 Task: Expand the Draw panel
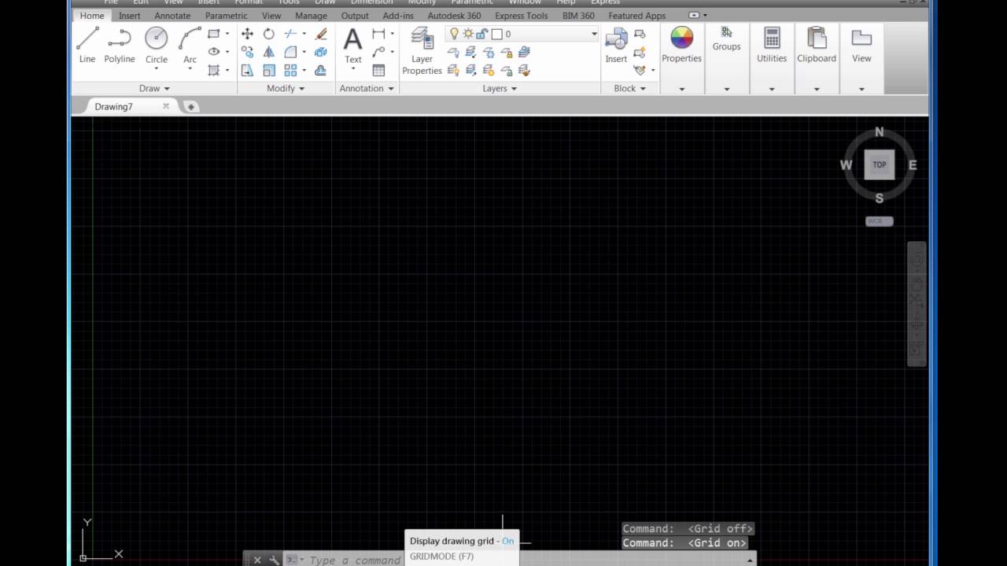[154, 88]
